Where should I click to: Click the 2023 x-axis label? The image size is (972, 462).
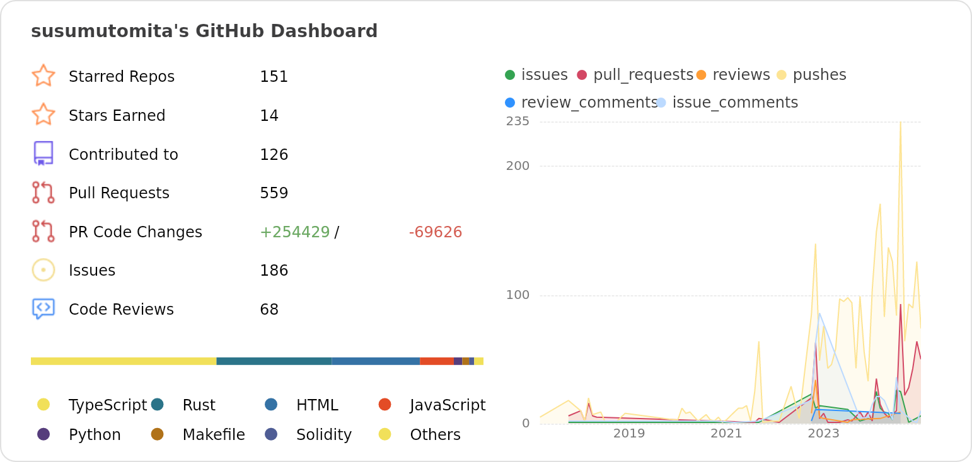point(823,434)
